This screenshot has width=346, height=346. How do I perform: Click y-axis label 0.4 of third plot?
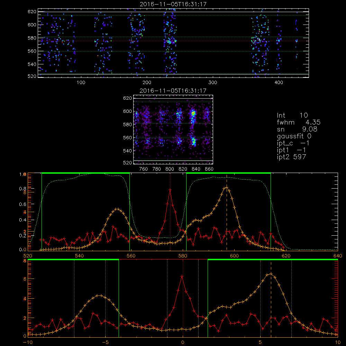23,220
